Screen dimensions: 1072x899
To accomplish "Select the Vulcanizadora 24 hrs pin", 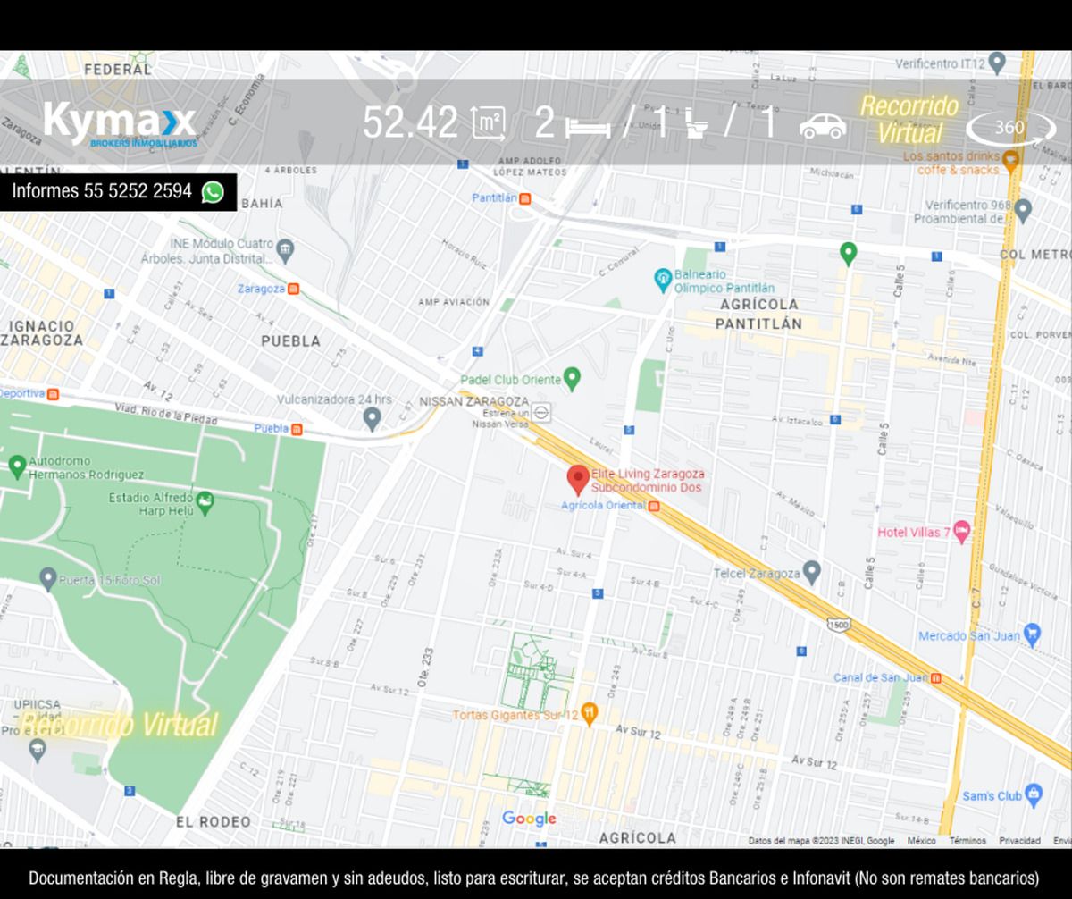I will pyautogui.click(x=373, y=418).
